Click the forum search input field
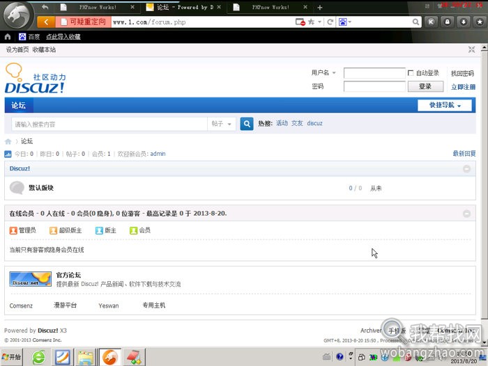The width and height of the screenshot is (488, 366). coord(109,125)
